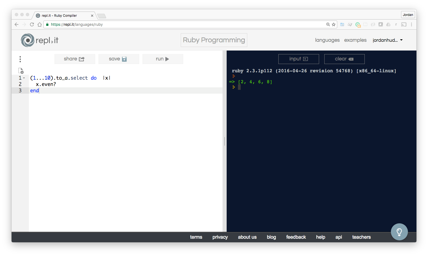The height and width of the screenshot is (256, 428).
Task: Click the green extension with badge 4
Action: 358,25
